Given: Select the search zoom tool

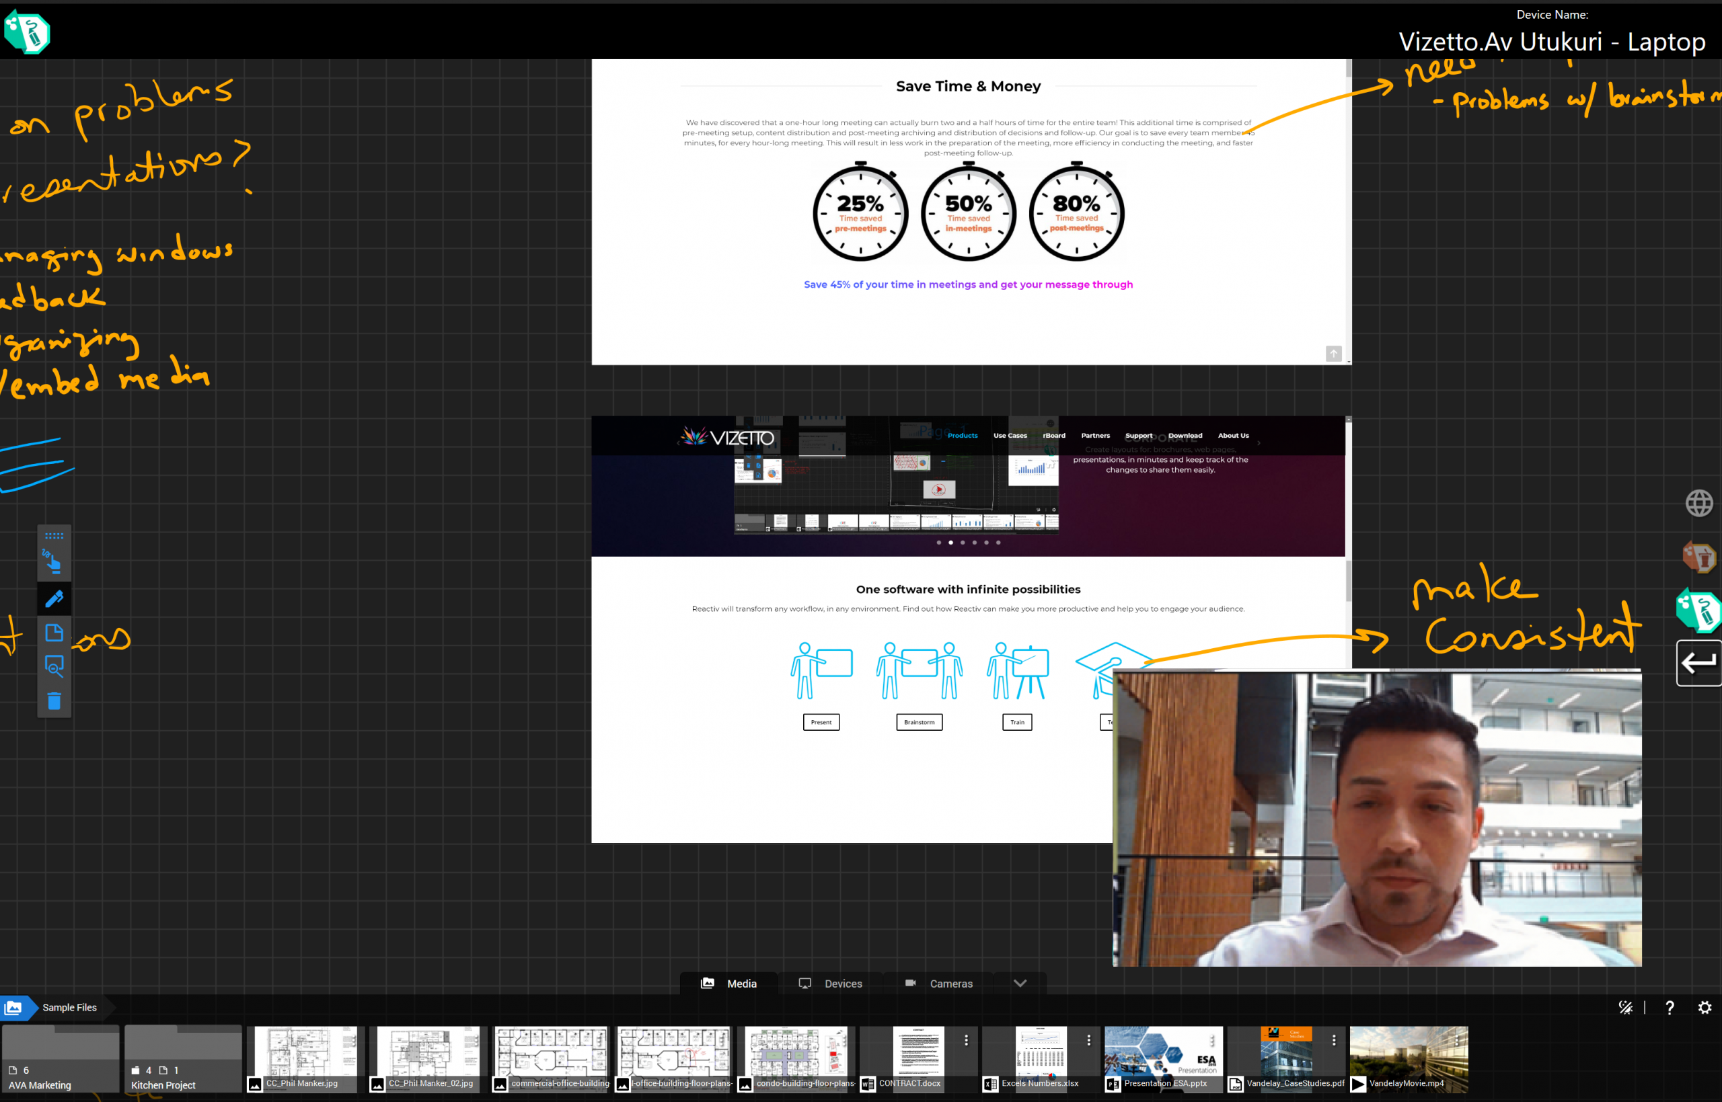Looking at the screenshot, I should click(x=54, y=666).
